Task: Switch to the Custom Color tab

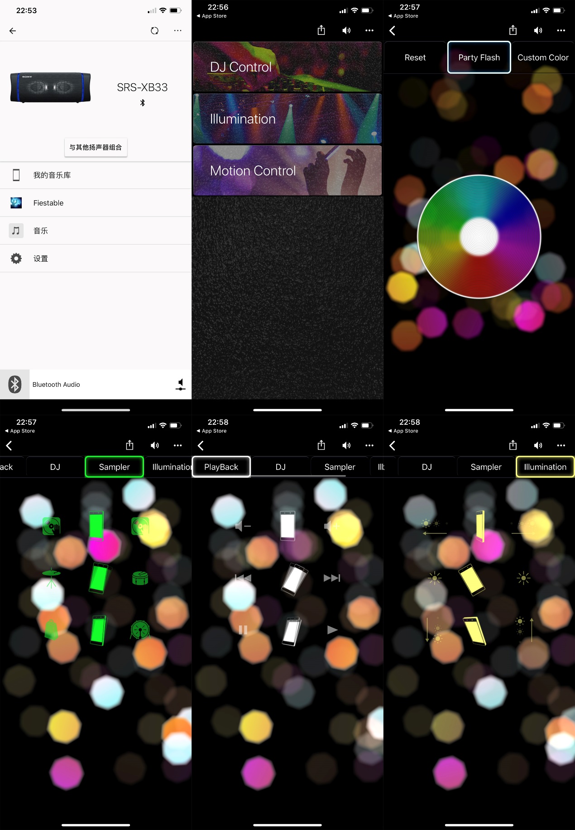Action: pos(542,58)
